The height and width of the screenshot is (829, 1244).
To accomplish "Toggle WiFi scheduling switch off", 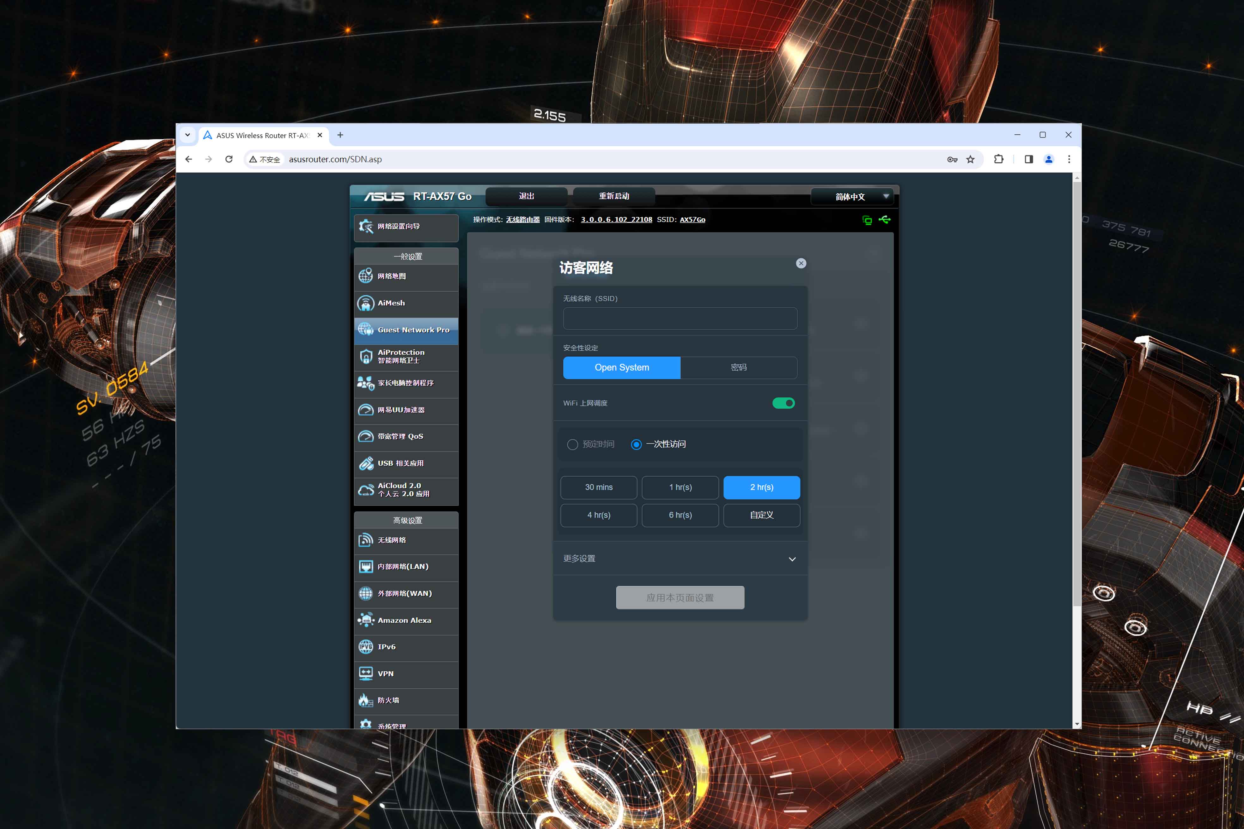I will coord(783,403).
